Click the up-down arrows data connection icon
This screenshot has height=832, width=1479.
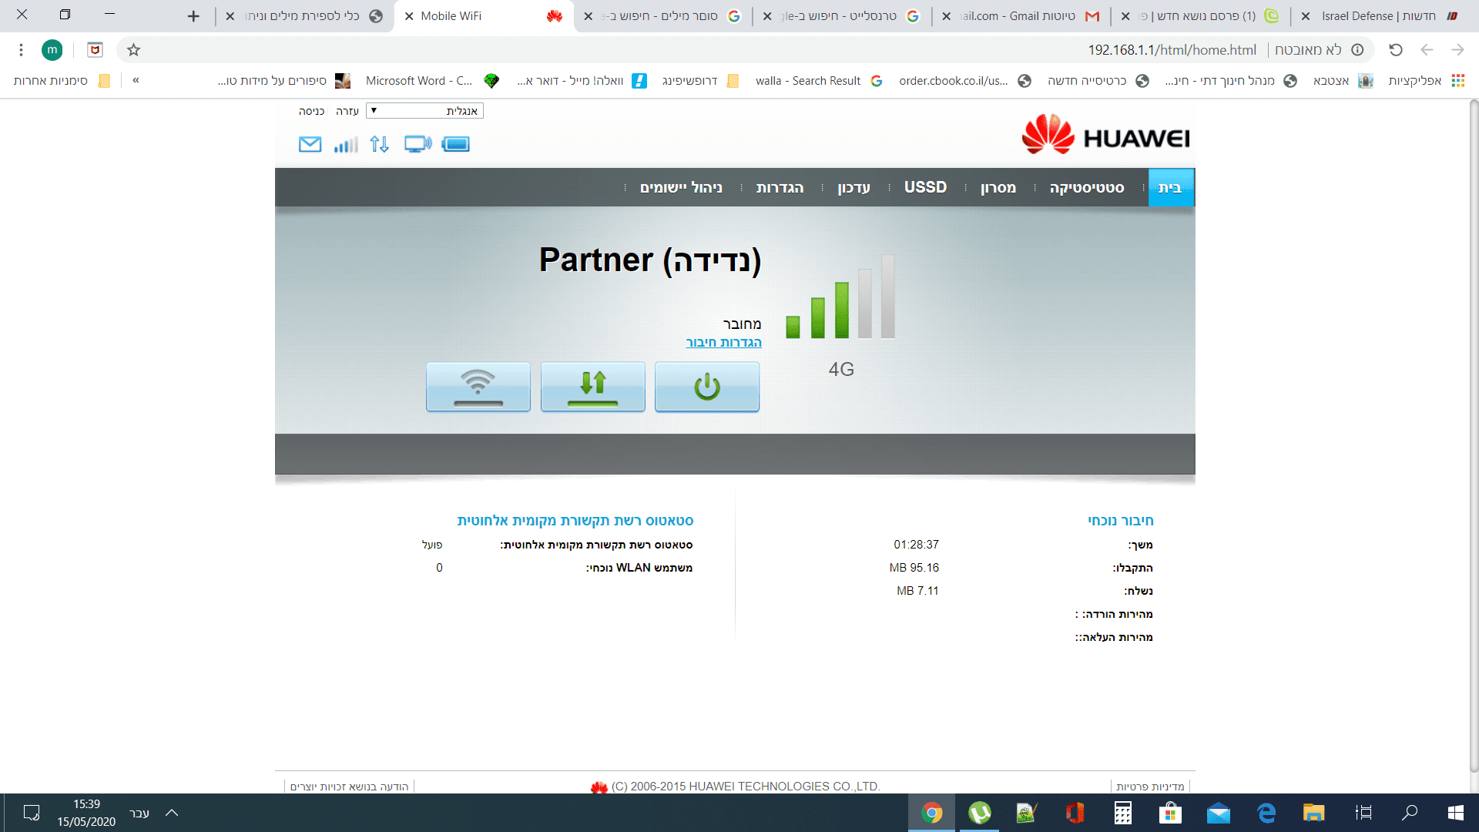[379, 144]
